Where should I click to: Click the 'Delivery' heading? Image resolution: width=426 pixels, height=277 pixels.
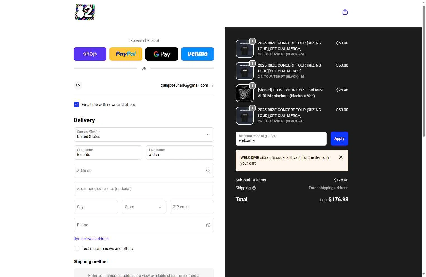pos(84,120)
